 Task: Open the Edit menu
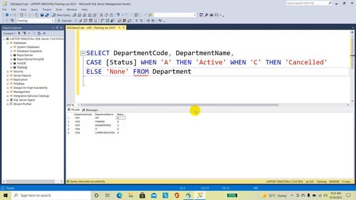[x=13, y=9]
